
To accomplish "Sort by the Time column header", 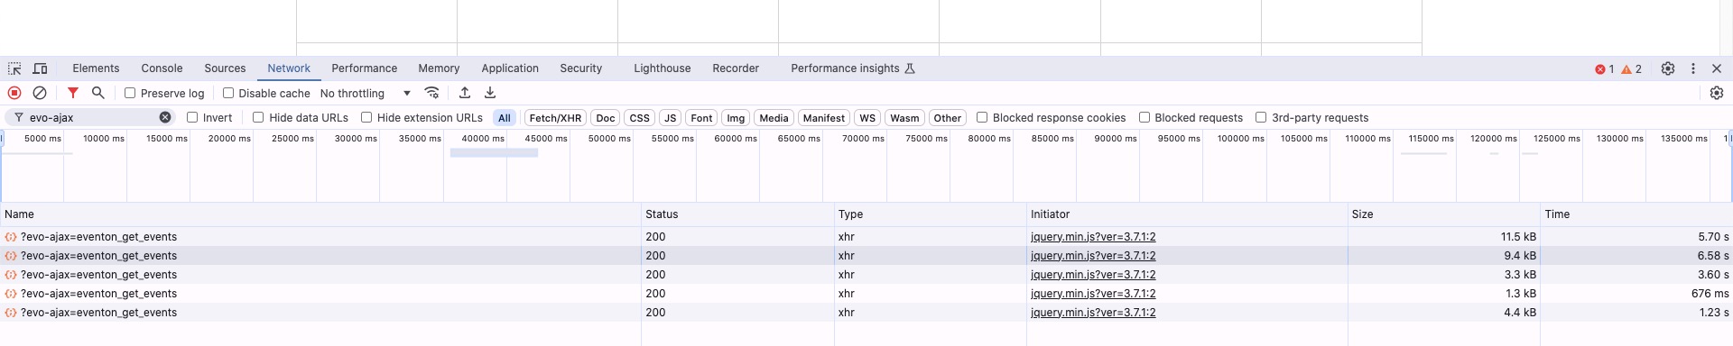I will 1636,214.
